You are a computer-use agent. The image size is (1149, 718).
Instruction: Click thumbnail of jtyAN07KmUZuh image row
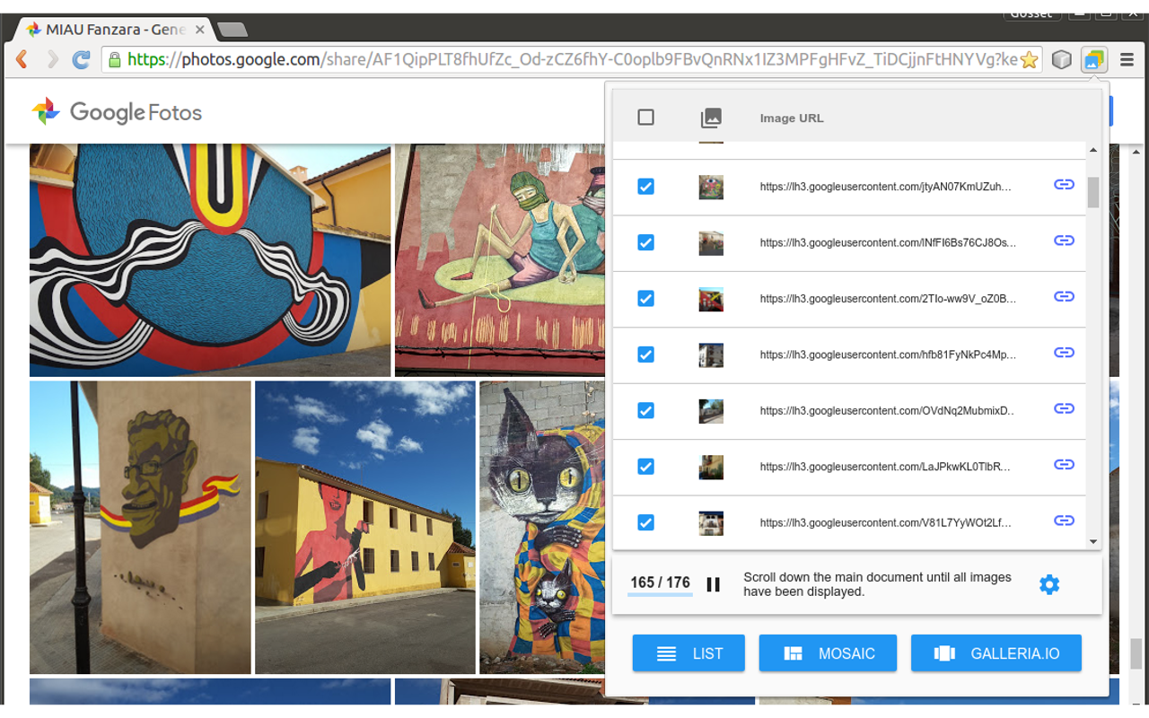click(711, 187)
